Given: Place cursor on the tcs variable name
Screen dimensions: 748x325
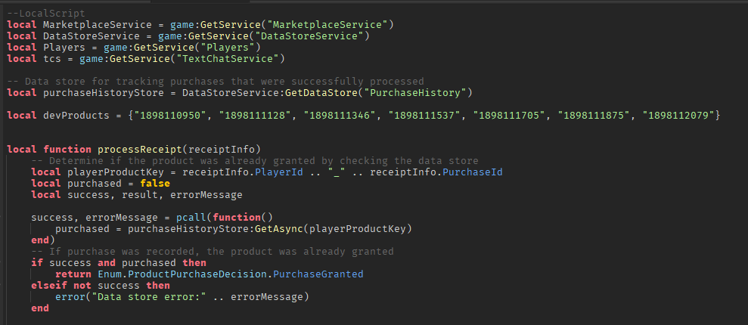Looking at the screenshot, I should point(52,59).
